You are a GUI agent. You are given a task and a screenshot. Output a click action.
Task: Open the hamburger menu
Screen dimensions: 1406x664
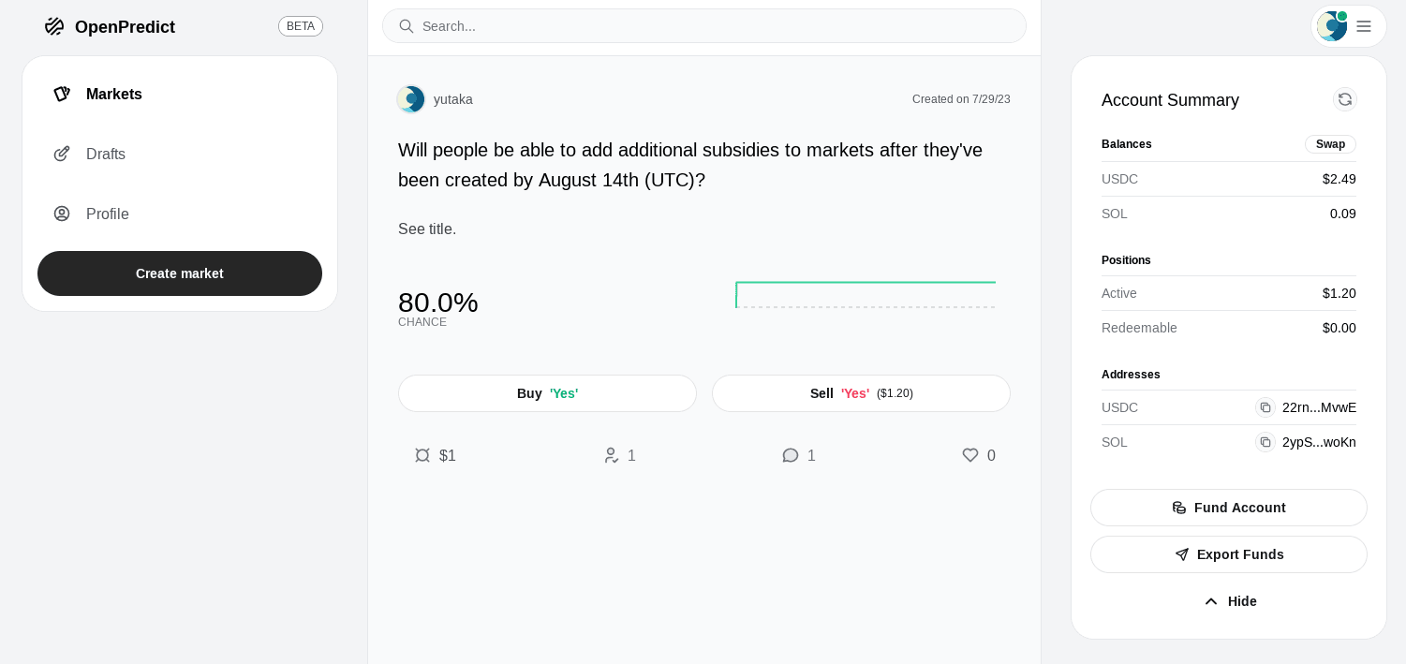1364,26
